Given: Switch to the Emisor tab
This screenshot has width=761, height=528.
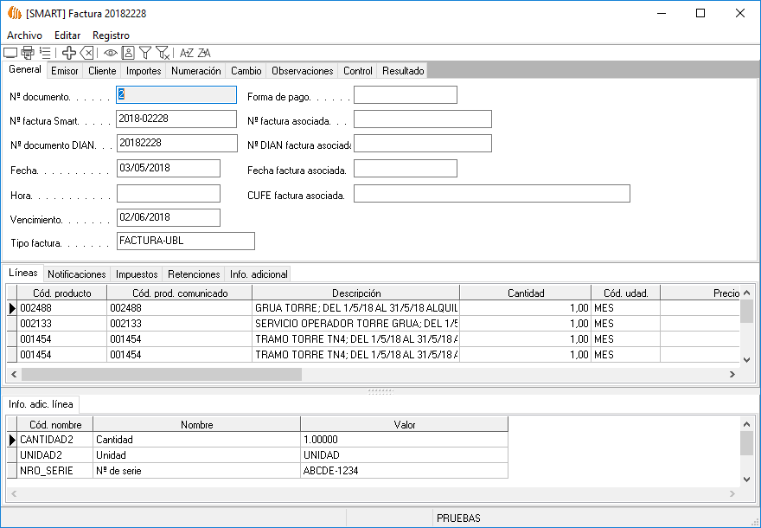Looking at the screenshot, I should 64,71.
